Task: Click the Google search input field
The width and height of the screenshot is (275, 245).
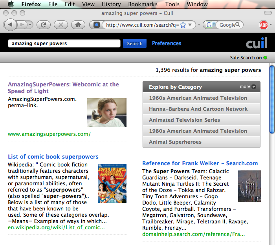Action: tap(227, 25)
